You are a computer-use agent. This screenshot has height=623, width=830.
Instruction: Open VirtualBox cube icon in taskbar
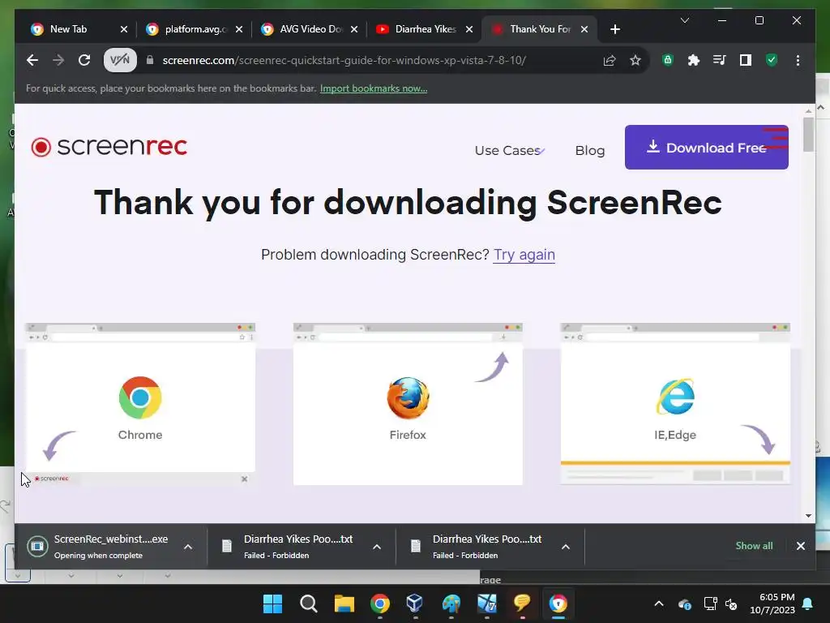tap(415, 604)
